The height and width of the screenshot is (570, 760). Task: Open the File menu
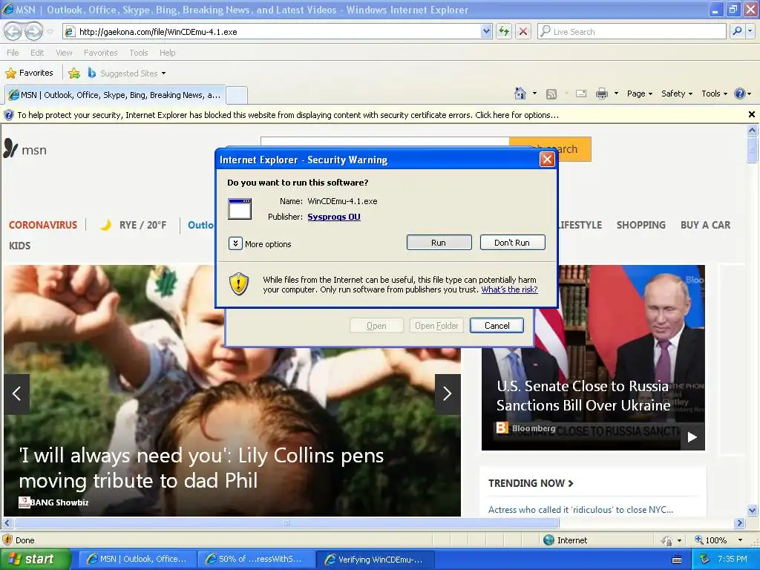(x=13, y=53)
